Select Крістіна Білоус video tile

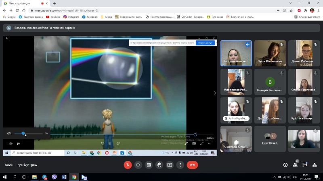[304, 110]
